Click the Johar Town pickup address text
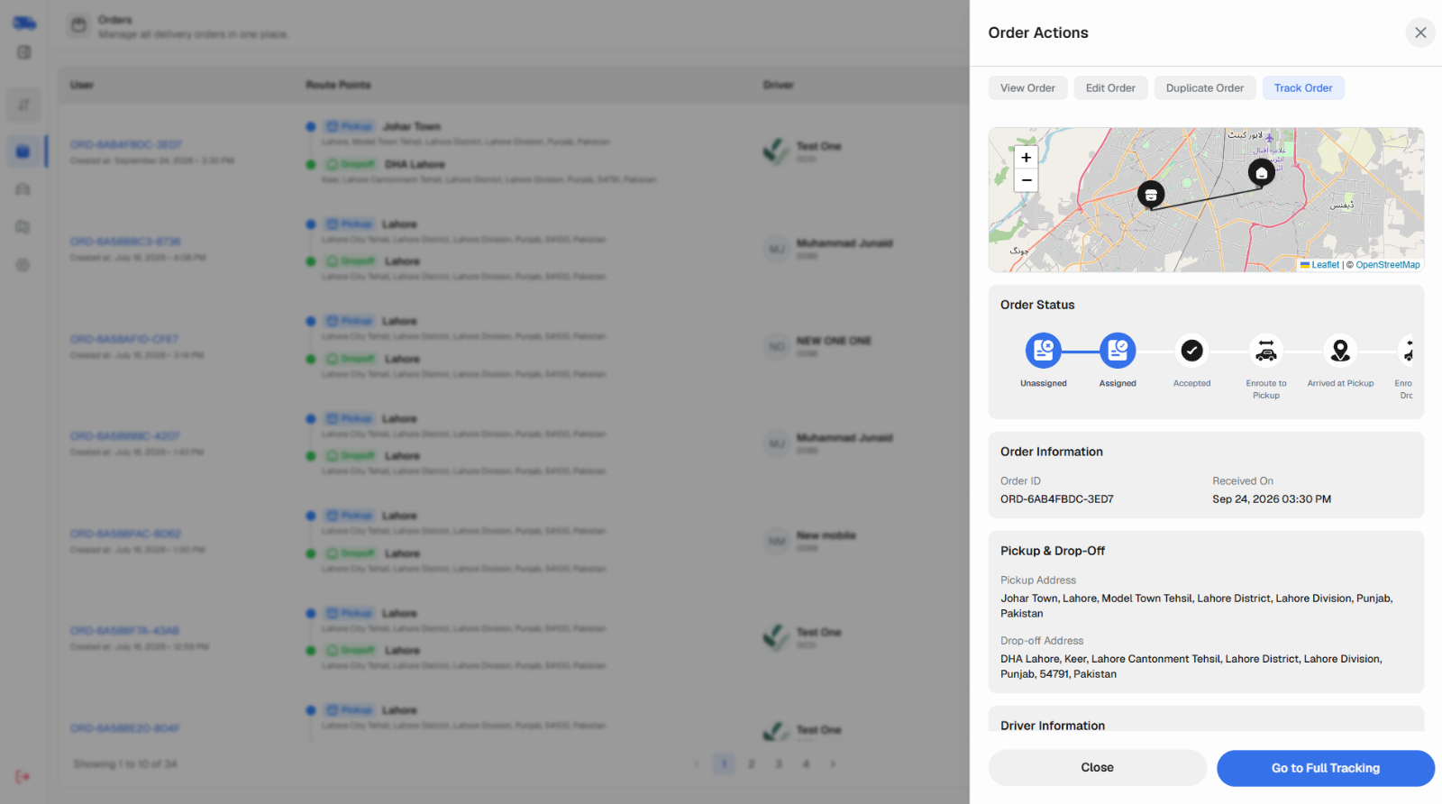Screen dimensions: 1442x804 [x=1197, y=606]
